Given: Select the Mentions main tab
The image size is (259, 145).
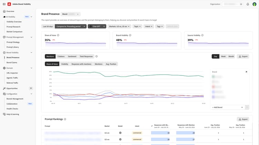Looking at the screenshot, I should point(50,56).
